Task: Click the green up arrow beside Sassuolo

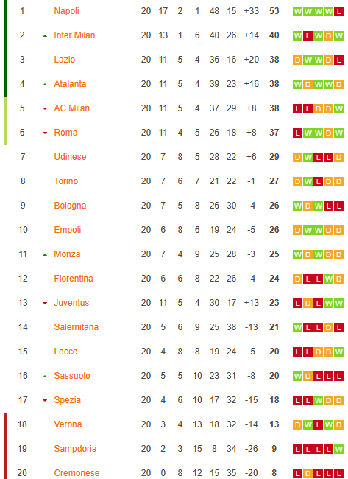Action: 45,376
